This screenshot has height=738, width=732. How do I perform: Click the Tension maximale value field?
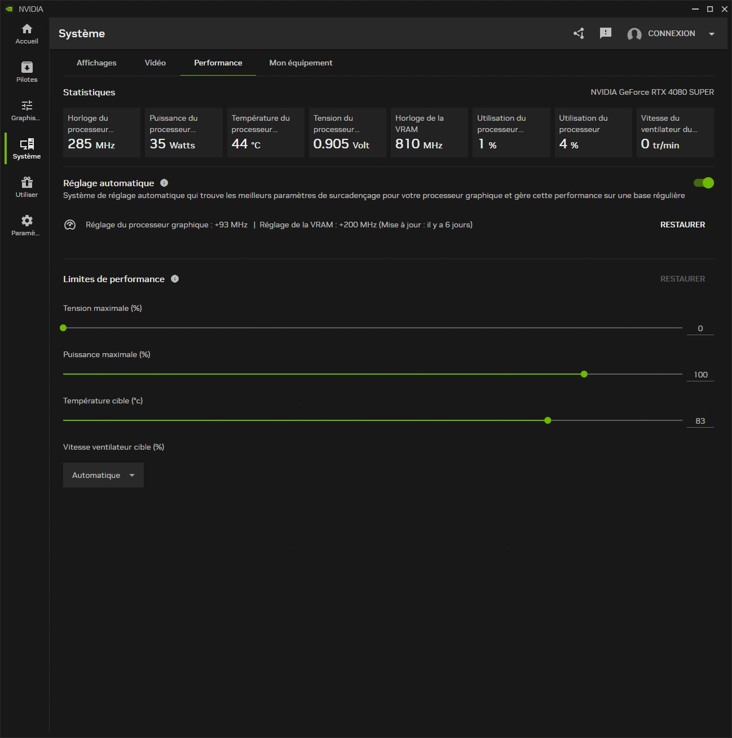[x=700, y=328]
